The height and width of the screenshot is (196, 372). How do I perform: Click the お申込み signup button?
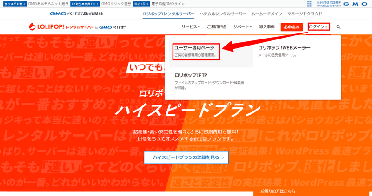292,27
